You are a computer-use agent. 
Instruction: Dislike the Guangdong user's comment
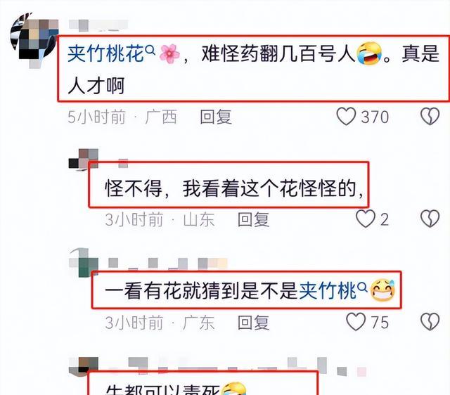pyautogui.click(x=430, y=322)
